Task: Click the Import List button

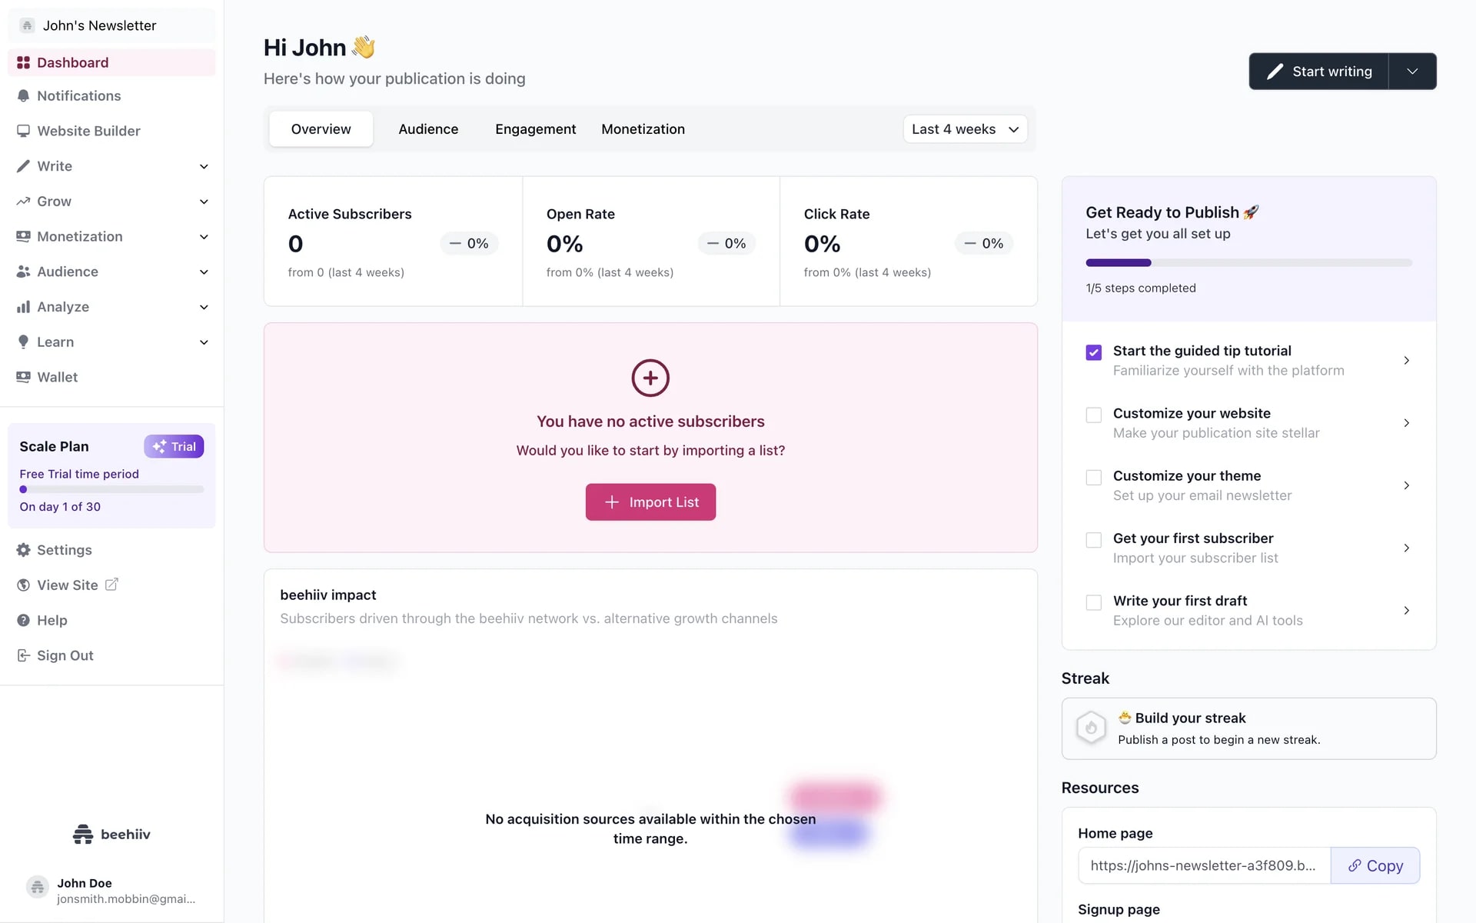Action: coord(650,502)
